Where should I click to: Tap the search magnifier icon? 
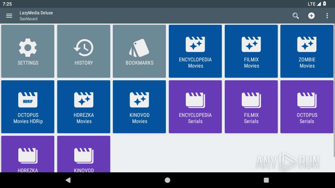pos(296,16)
